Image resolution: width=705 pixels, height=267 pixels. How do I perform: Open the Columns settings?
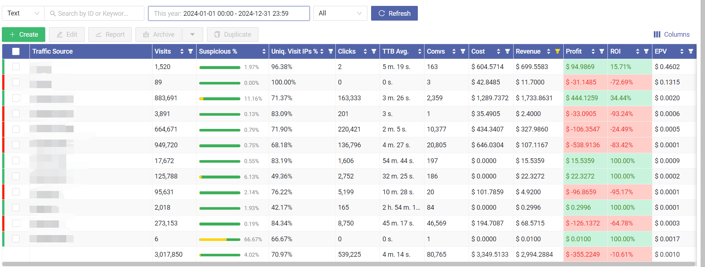coord(671,35)
